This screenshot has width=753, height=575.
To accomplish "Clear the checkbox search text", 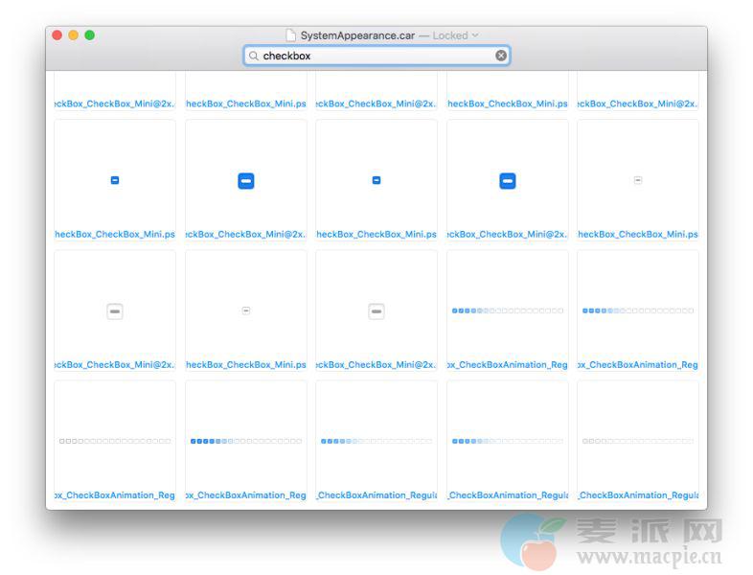I will coord(500,57).
